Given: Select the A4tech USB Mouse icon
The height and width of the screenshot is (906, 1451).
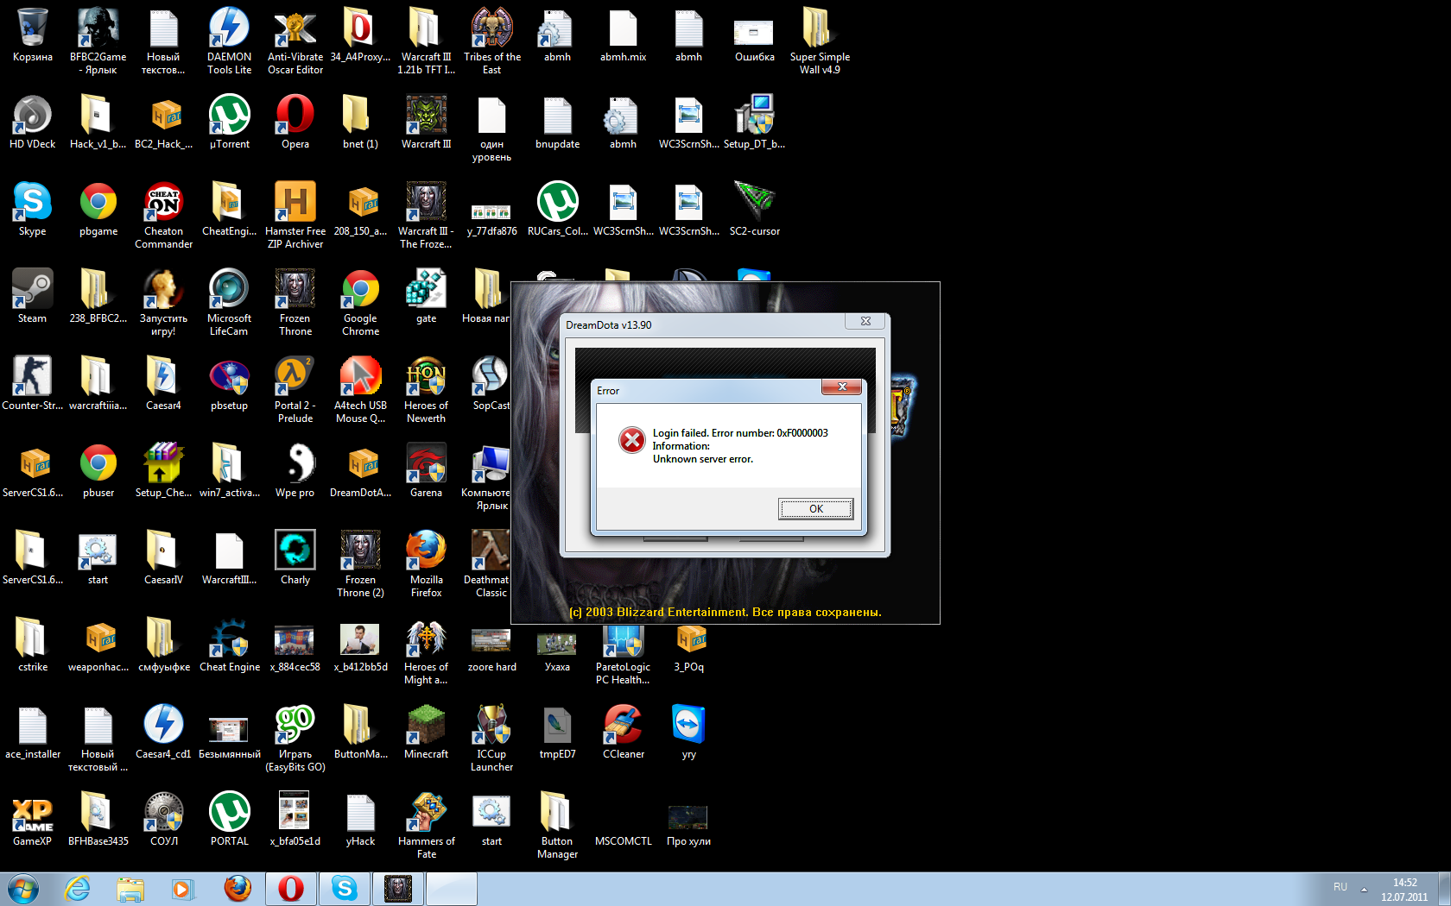Looking at the screenshot, I should 361,390.
